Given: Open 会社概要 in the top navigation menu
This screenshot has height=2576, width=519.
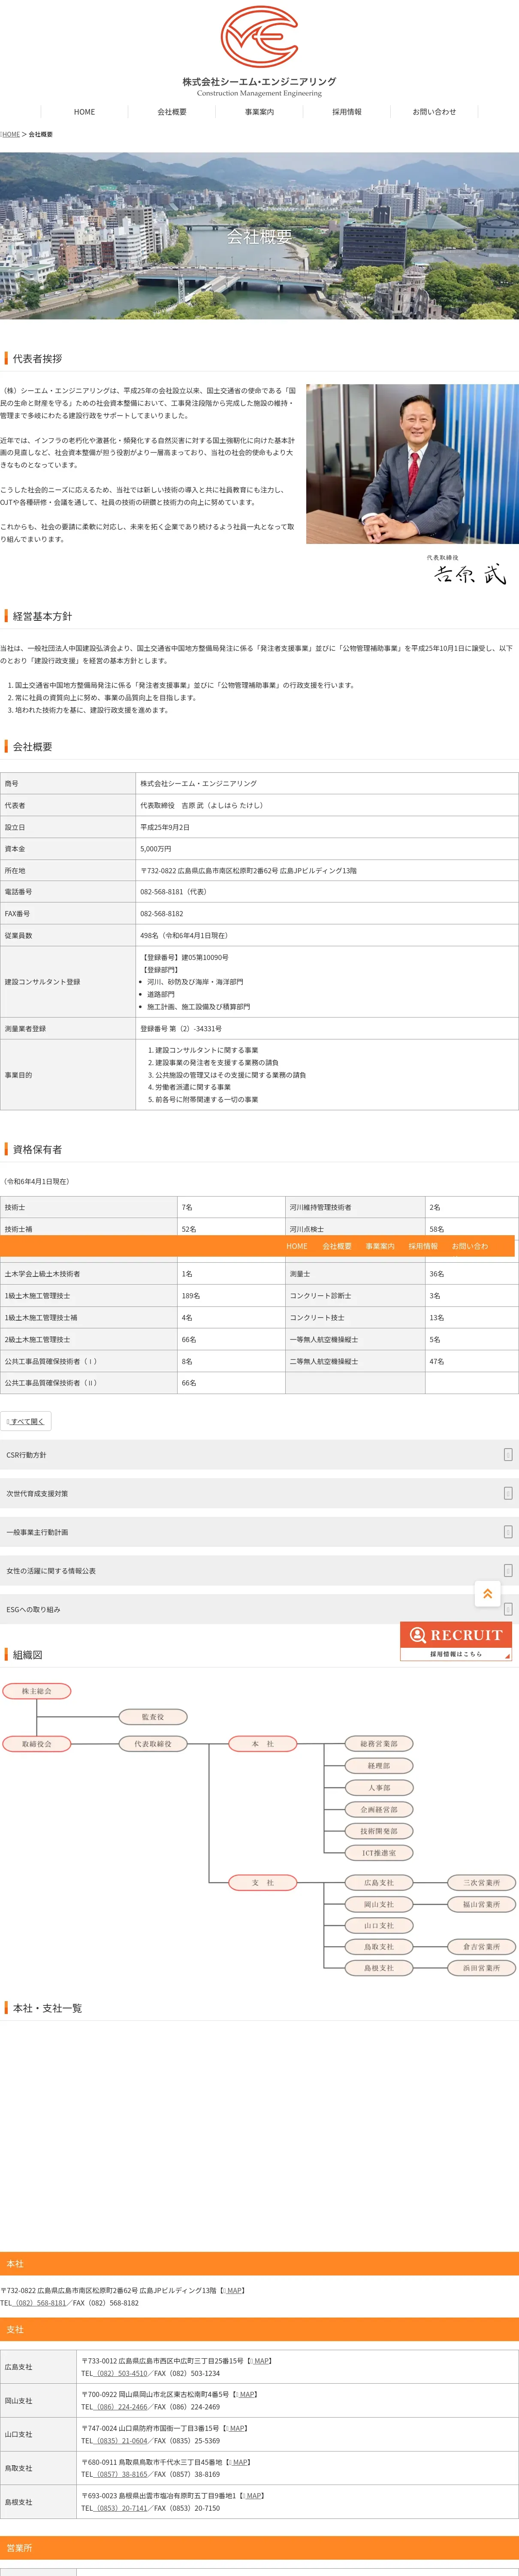Looking at the screenshot, I should 172,112.
